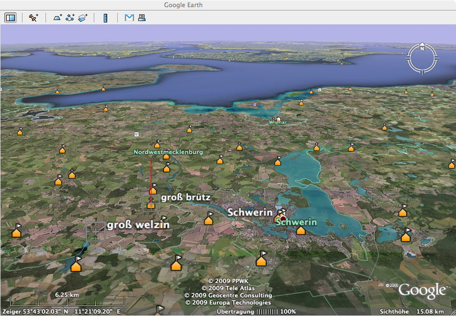Click the Wismar placemark icon

pos(278,118)
